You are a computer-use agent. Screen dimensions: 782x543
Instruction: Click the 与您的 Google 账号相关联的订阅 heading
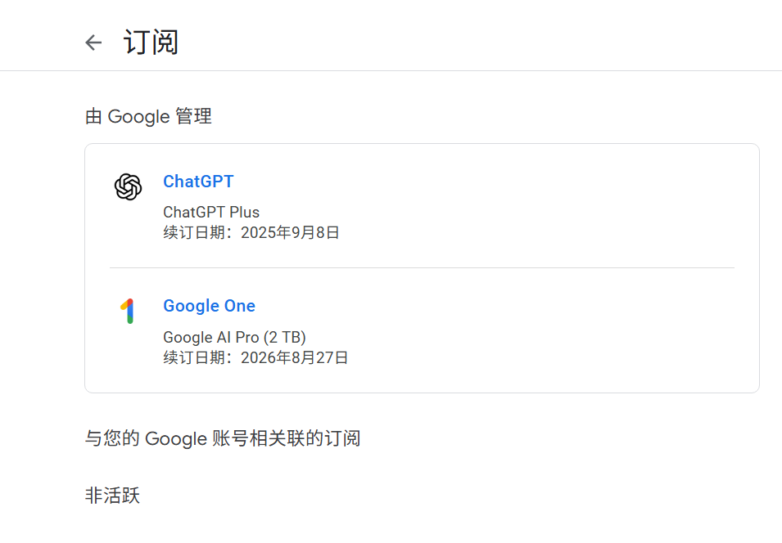tap(223, 438)
